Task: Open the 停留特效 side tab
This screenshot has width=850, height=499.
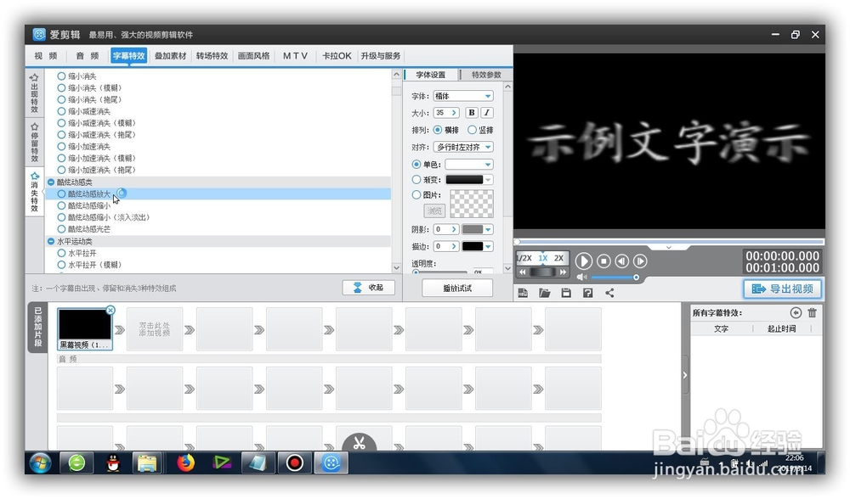Action: pos(35,142)
